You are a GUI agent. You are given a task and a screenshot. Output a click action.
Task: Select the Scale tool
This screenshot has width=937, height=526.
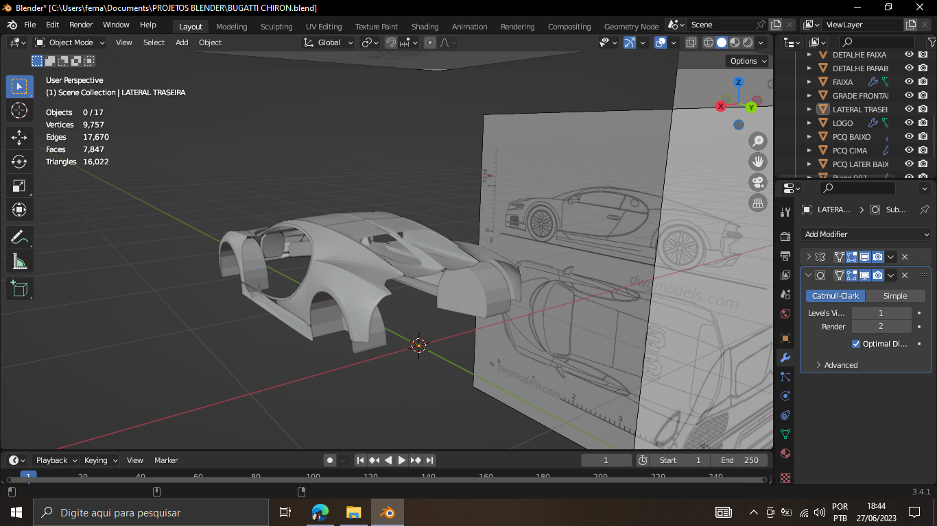tap(19, 186)
